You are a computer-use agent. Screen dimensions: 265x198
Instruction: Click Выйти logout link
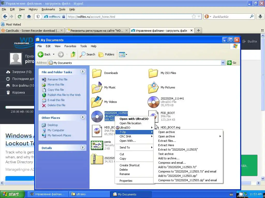click(250, 41)
